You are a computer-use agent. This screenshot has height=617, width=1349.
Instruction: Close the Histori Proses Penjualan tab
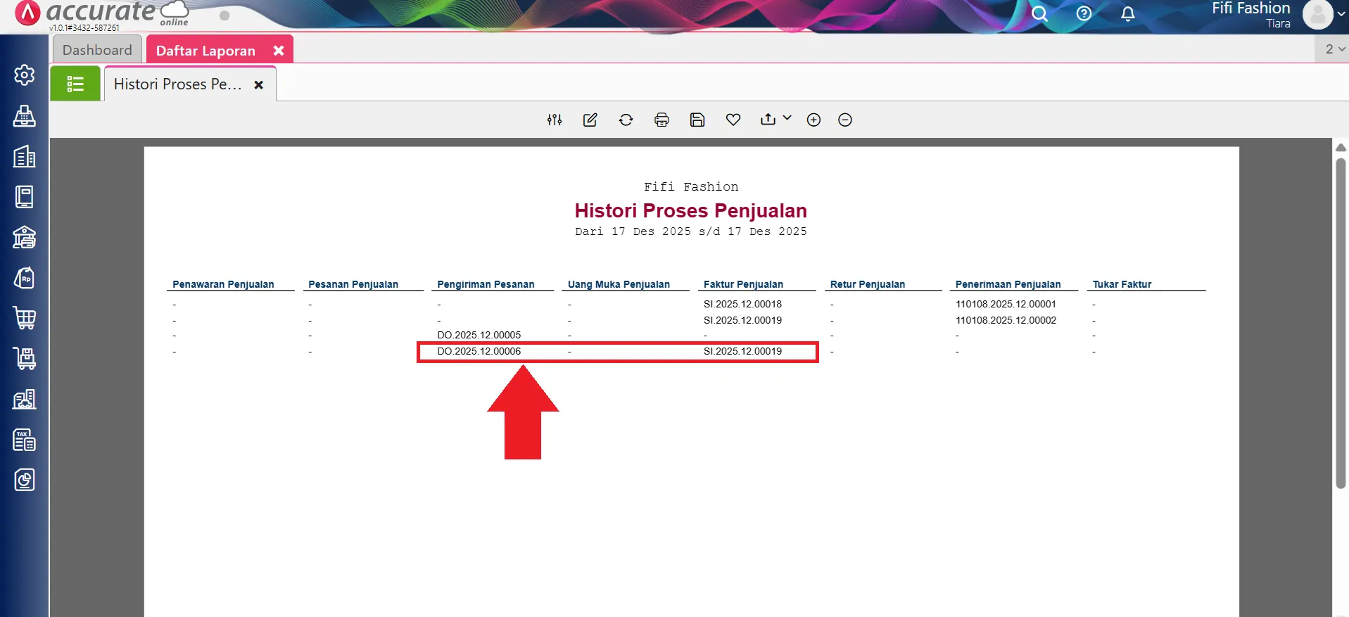259,85
